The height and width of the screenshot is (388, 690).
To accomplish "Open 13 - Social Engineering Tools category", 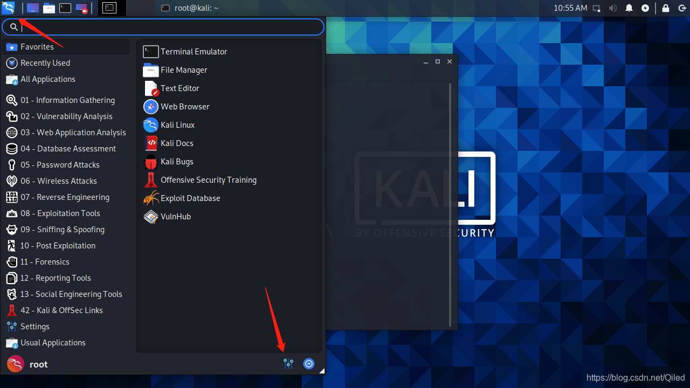I will pos(66,294).
